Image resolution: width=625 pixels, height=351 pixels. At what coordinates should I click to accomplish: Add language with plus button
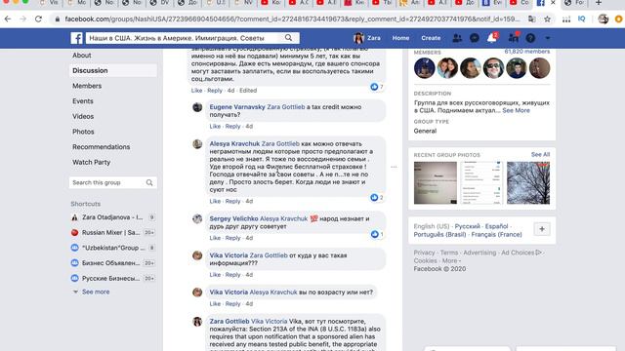(x=542, y=229)
